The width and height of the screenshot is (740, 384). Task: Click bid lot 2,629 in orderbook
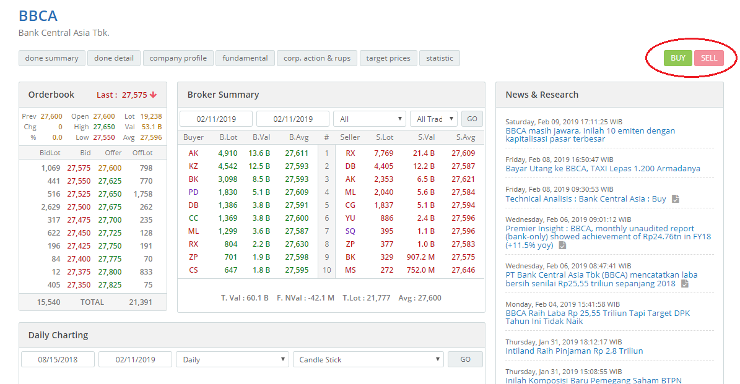(51, 207)
